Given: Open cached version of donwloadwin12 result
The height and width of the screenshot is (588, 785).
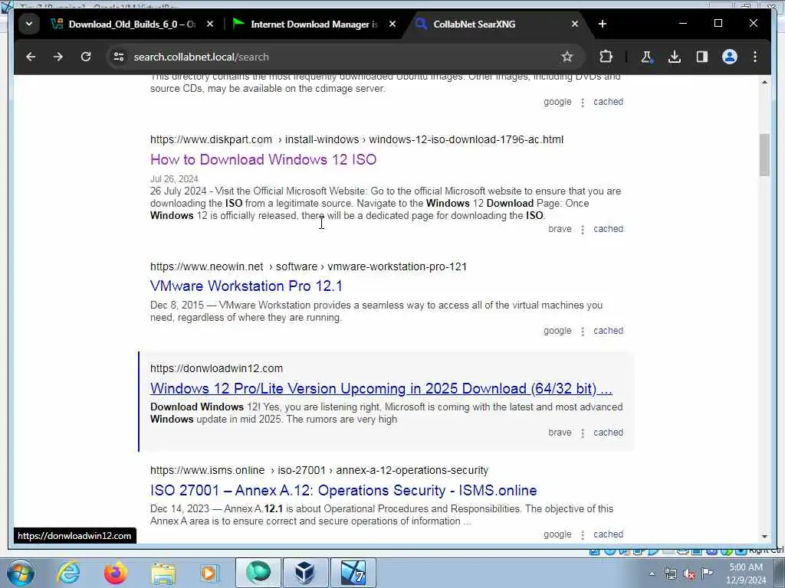Looking at the screenshot, I should [608, 433].
